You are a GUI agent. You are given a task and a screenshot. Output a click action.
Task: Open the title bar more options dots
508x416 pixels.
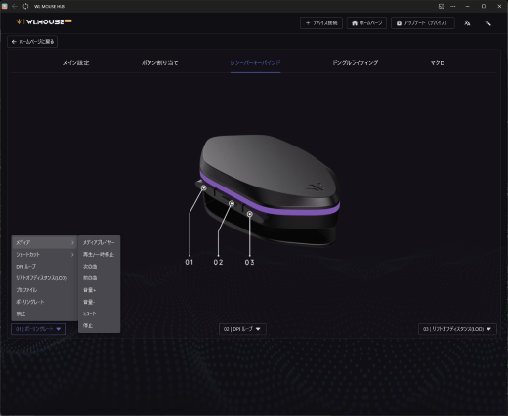[x=453, y=6]
